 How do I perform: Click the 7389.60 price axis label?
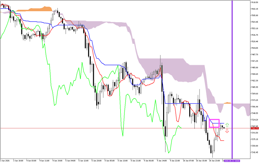pos(255,94)
